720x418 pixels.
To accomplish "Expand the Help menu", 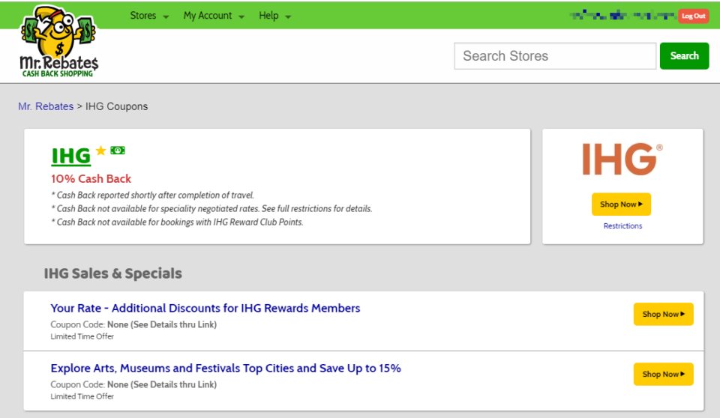I will (x=274, y=16).
